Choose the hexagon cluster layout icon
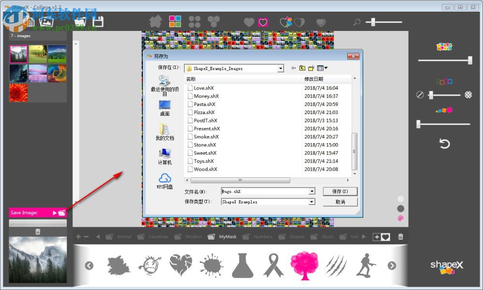 (x=214, y=21)
